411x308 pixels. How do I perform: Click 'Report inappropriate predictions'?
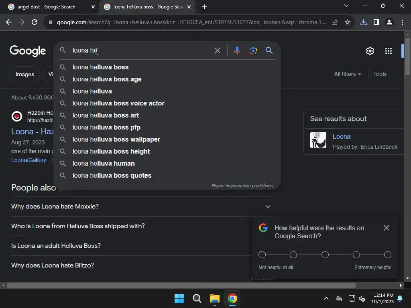point(242,186)
